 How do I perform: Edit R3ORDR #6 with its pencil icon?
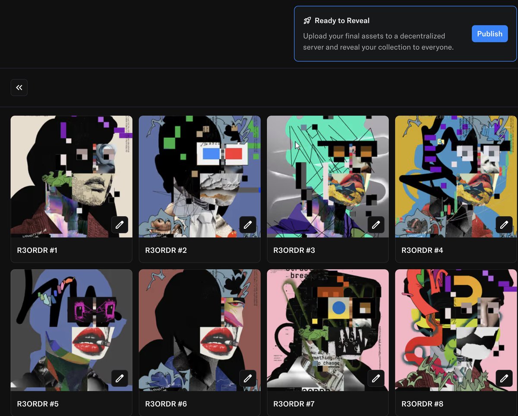tap(248, 378)
